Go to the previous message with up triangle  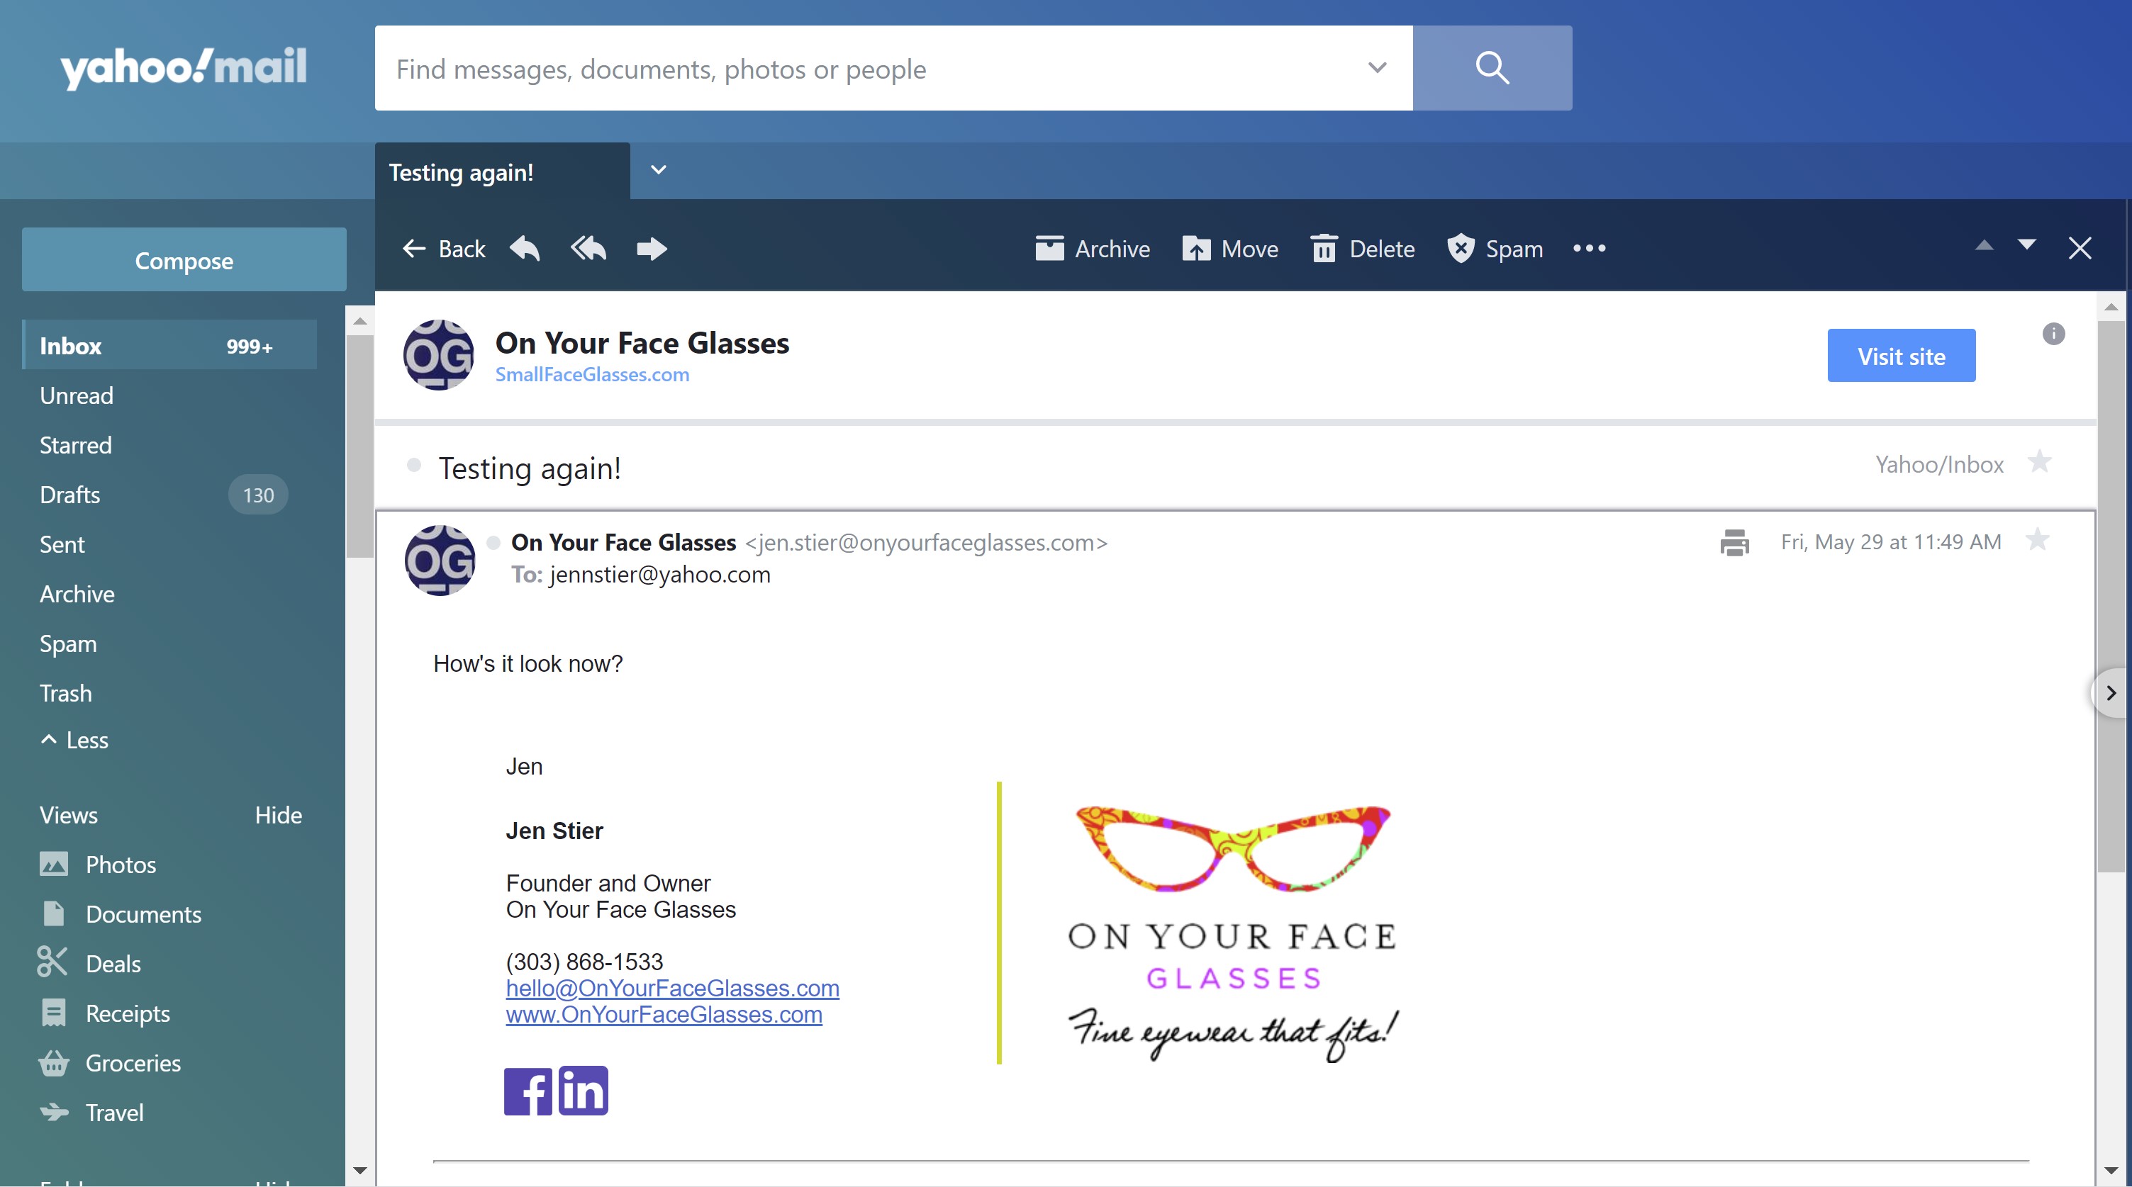[1984, 245]
